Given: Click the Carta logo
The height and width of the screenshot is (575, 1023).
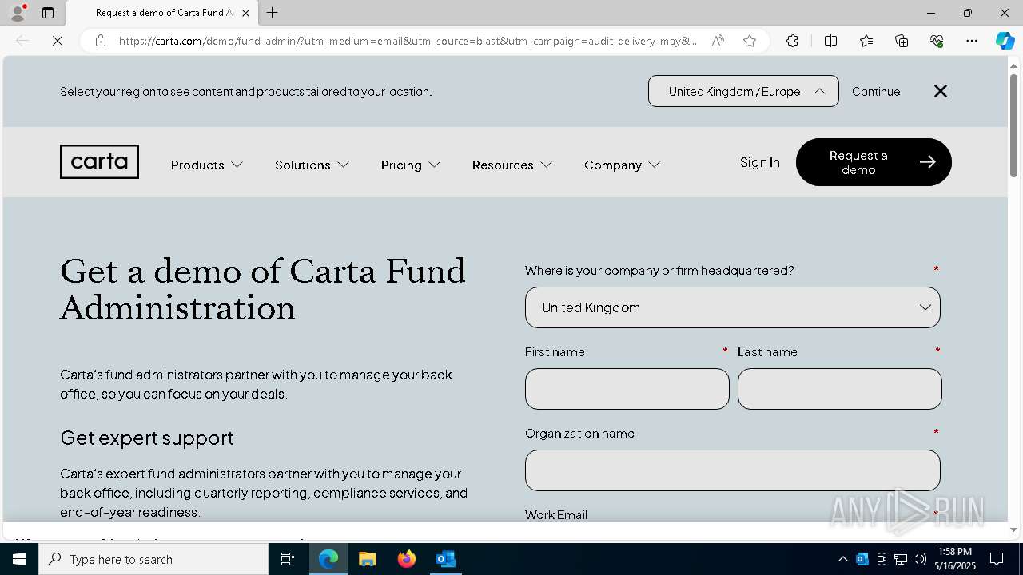Looking at the screenshot, I should pos(99,162).
